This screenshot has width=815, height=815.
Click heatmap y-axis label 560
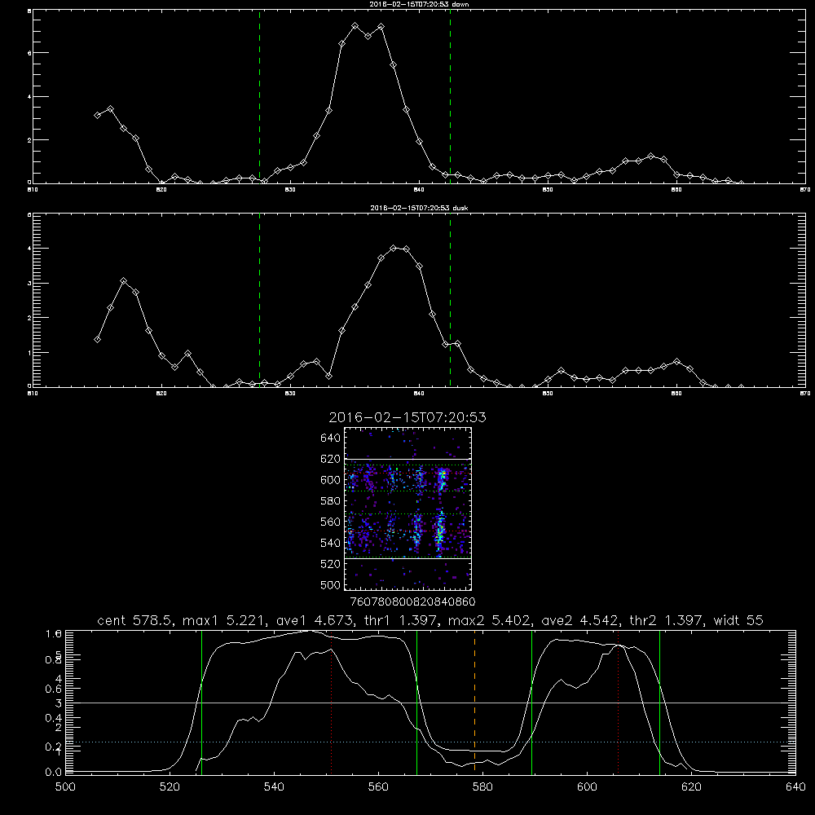(331, 522)
